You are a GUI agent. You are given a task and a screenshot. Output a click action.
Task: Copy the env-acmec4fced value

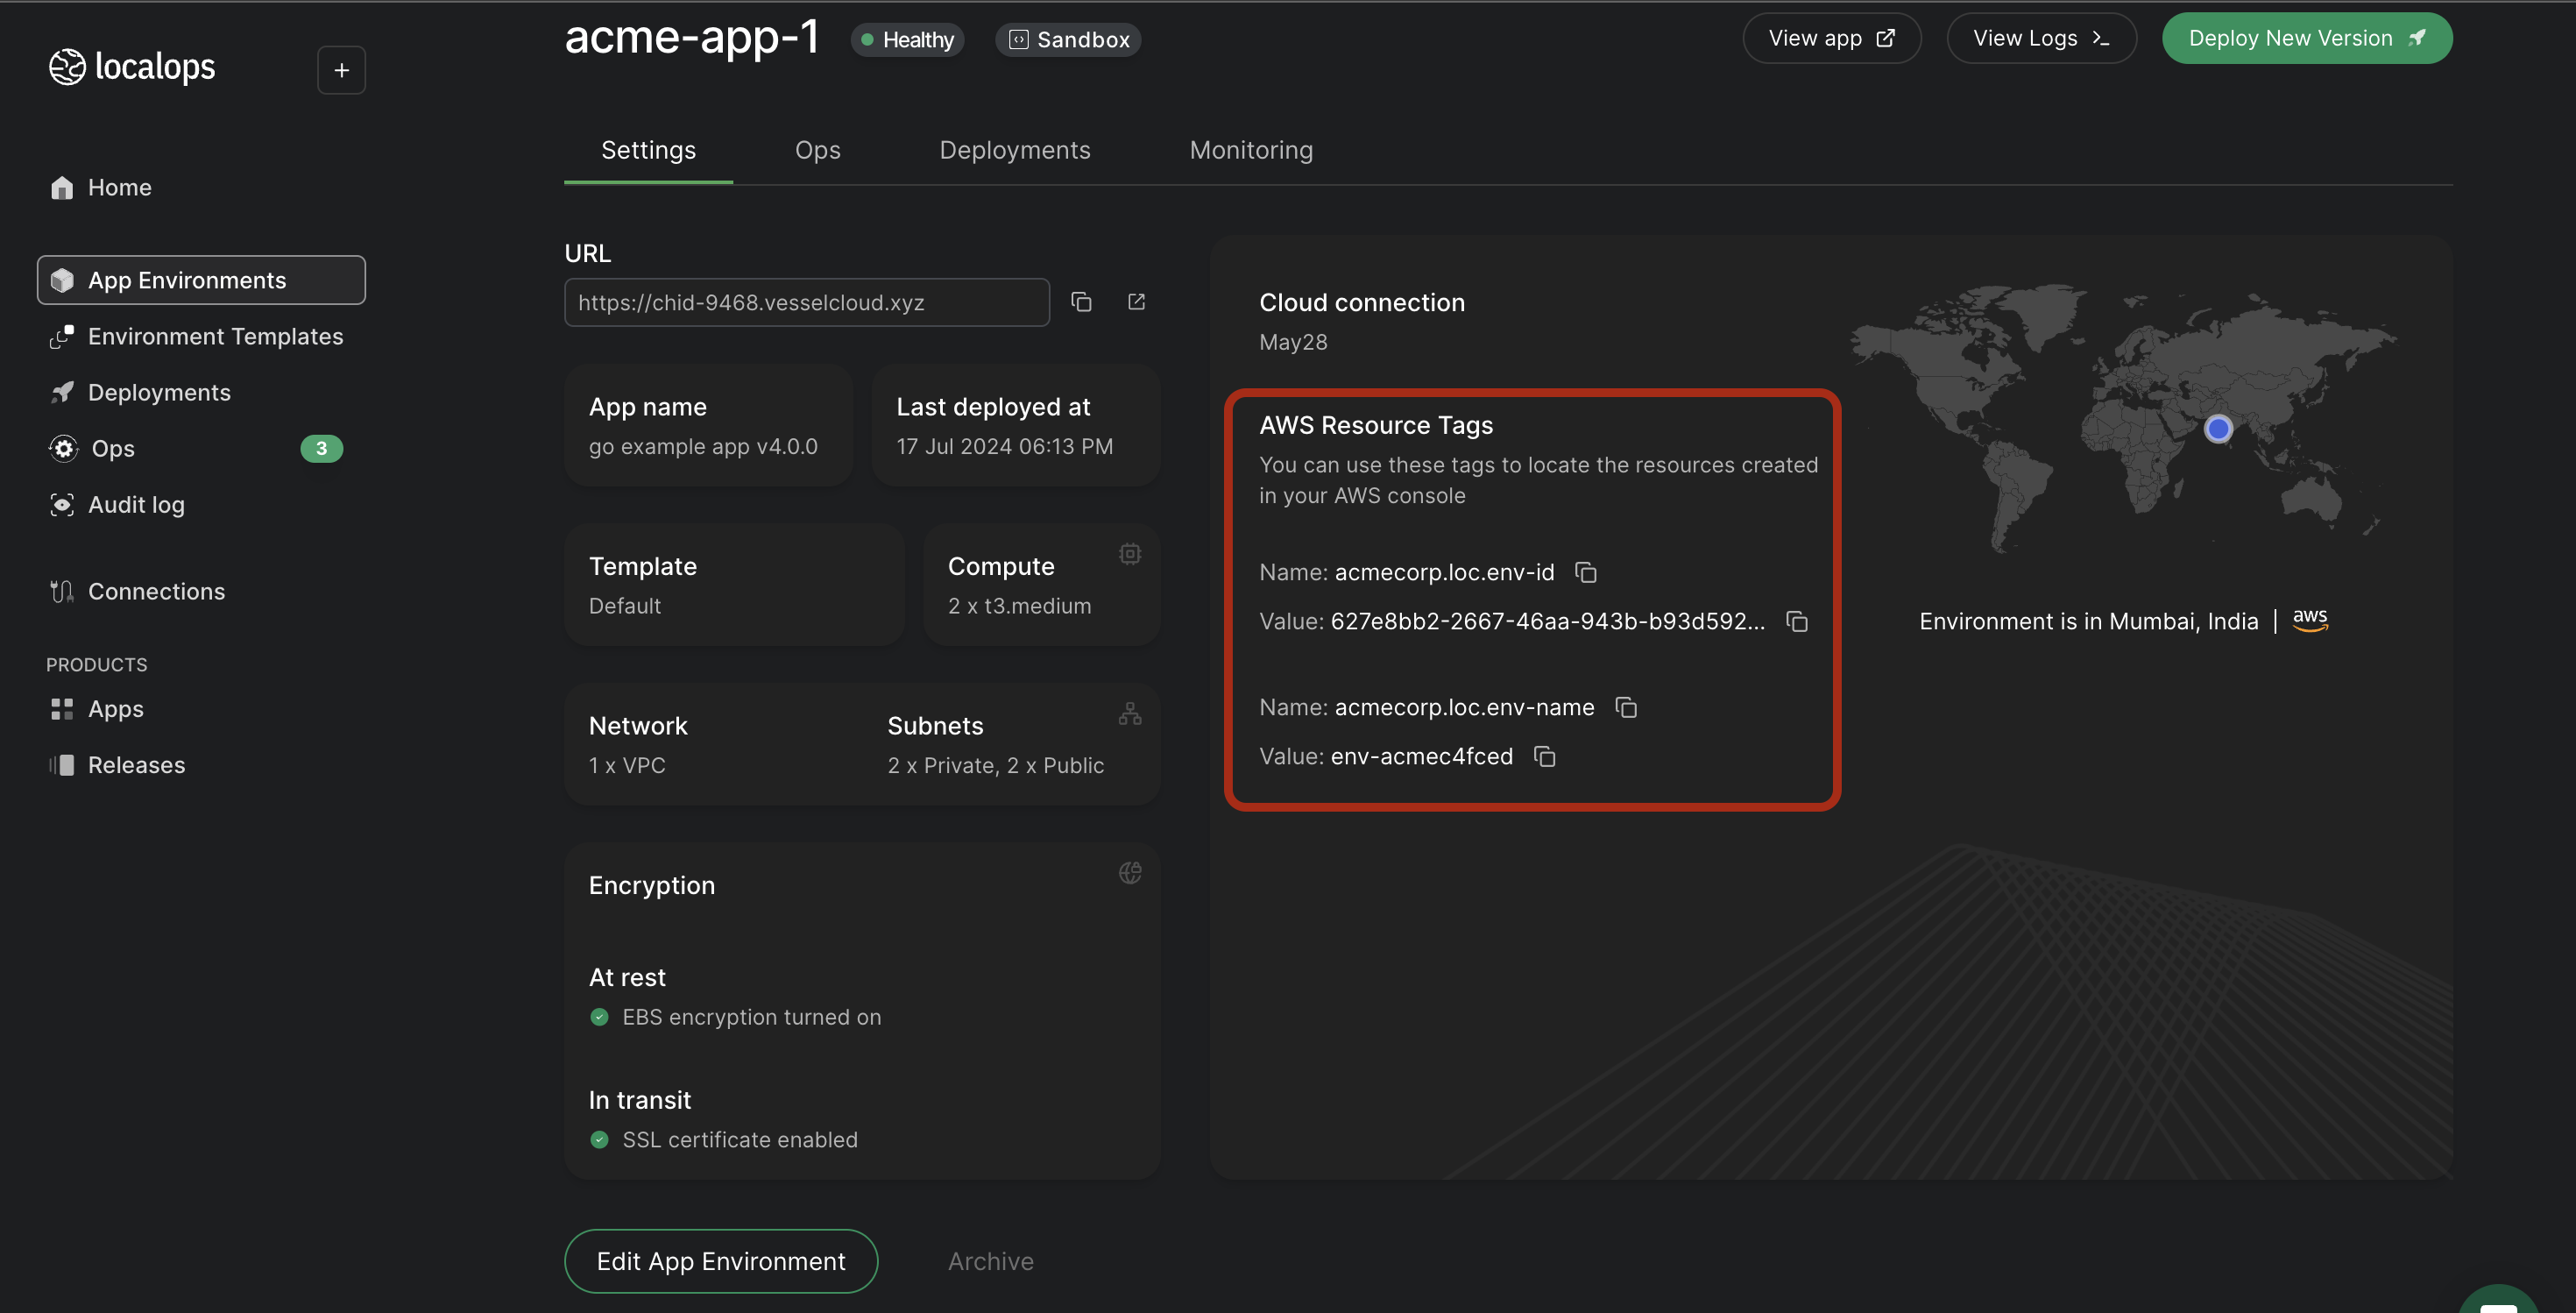[x=1545, y=757]
